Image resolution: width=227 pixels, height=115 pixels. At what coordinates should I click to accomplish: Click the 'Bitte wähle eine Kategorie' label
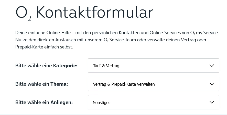click(46, 66)
